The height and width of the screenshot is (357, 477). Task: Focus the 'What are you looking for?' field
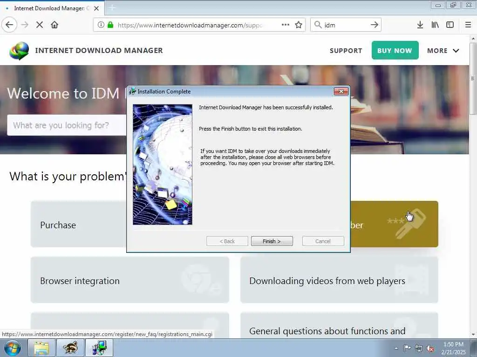point(67,125)
